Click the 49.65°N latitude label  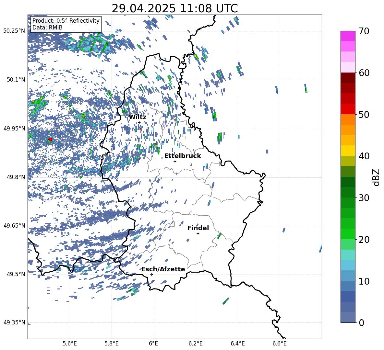click(14, 225)
